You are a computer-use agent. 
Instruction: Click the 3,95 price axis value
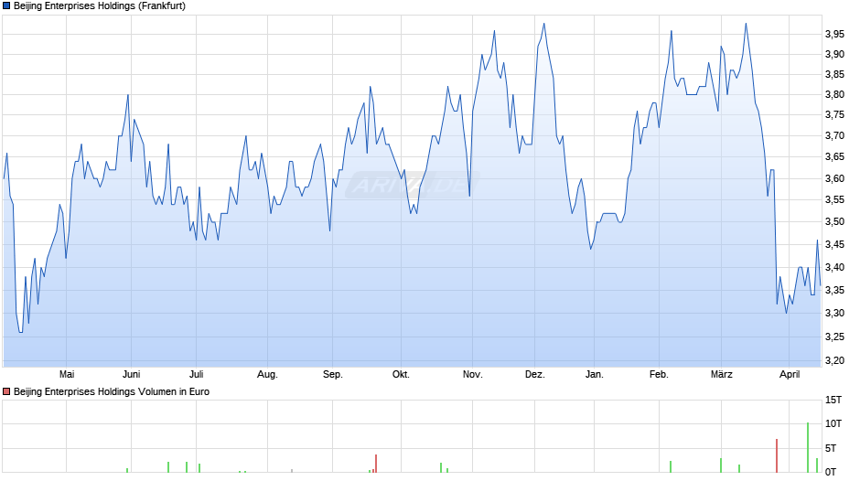click(834, 34)
